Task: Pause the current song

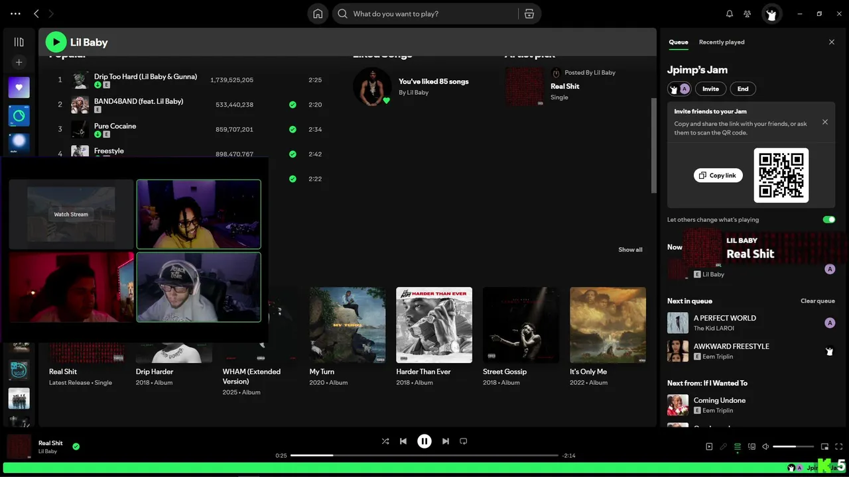Action: (x=424, y=441)
